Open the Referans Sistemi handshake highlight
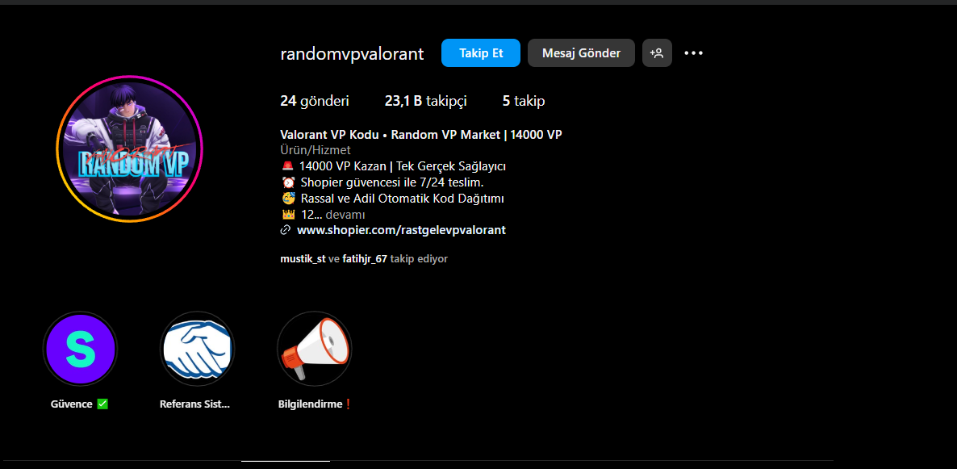 pyautogui.click(x=197, y=349)
